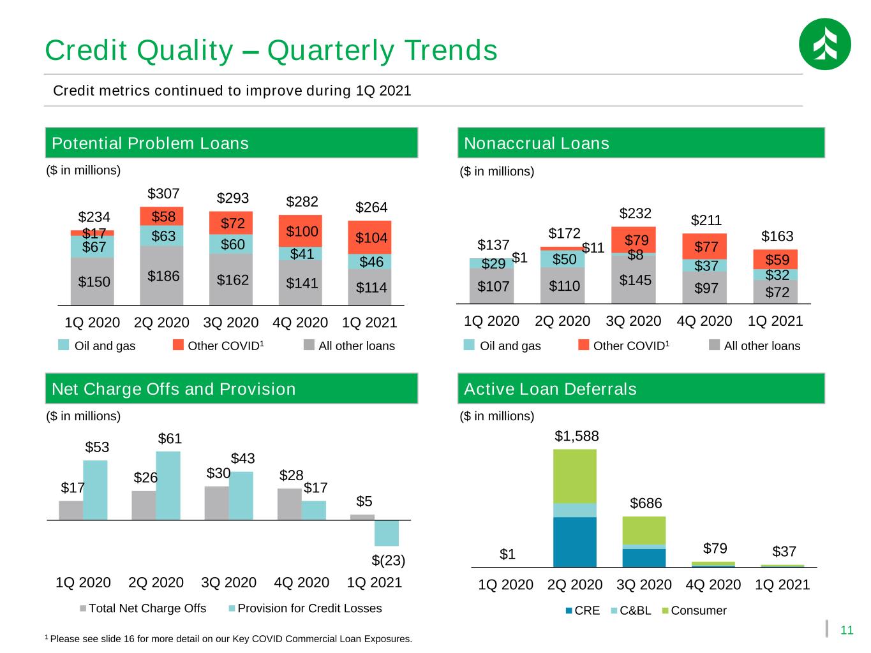Select the Active Loan Deferrals header
871x653 pixels.
coord(641,388)
